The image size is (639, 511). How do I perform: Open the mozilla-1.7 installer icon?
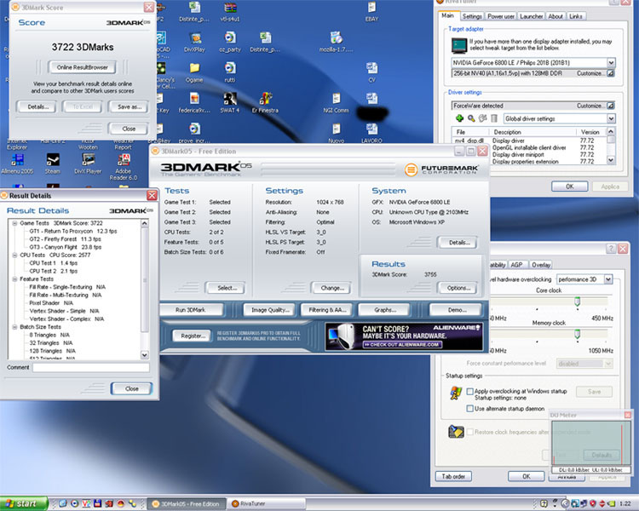pyautogui.click(x=337, y=42)
